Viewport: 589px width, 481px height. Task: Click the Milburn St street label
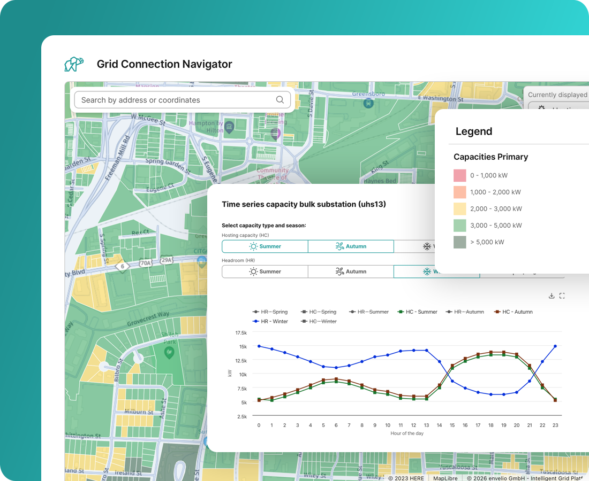139,412
